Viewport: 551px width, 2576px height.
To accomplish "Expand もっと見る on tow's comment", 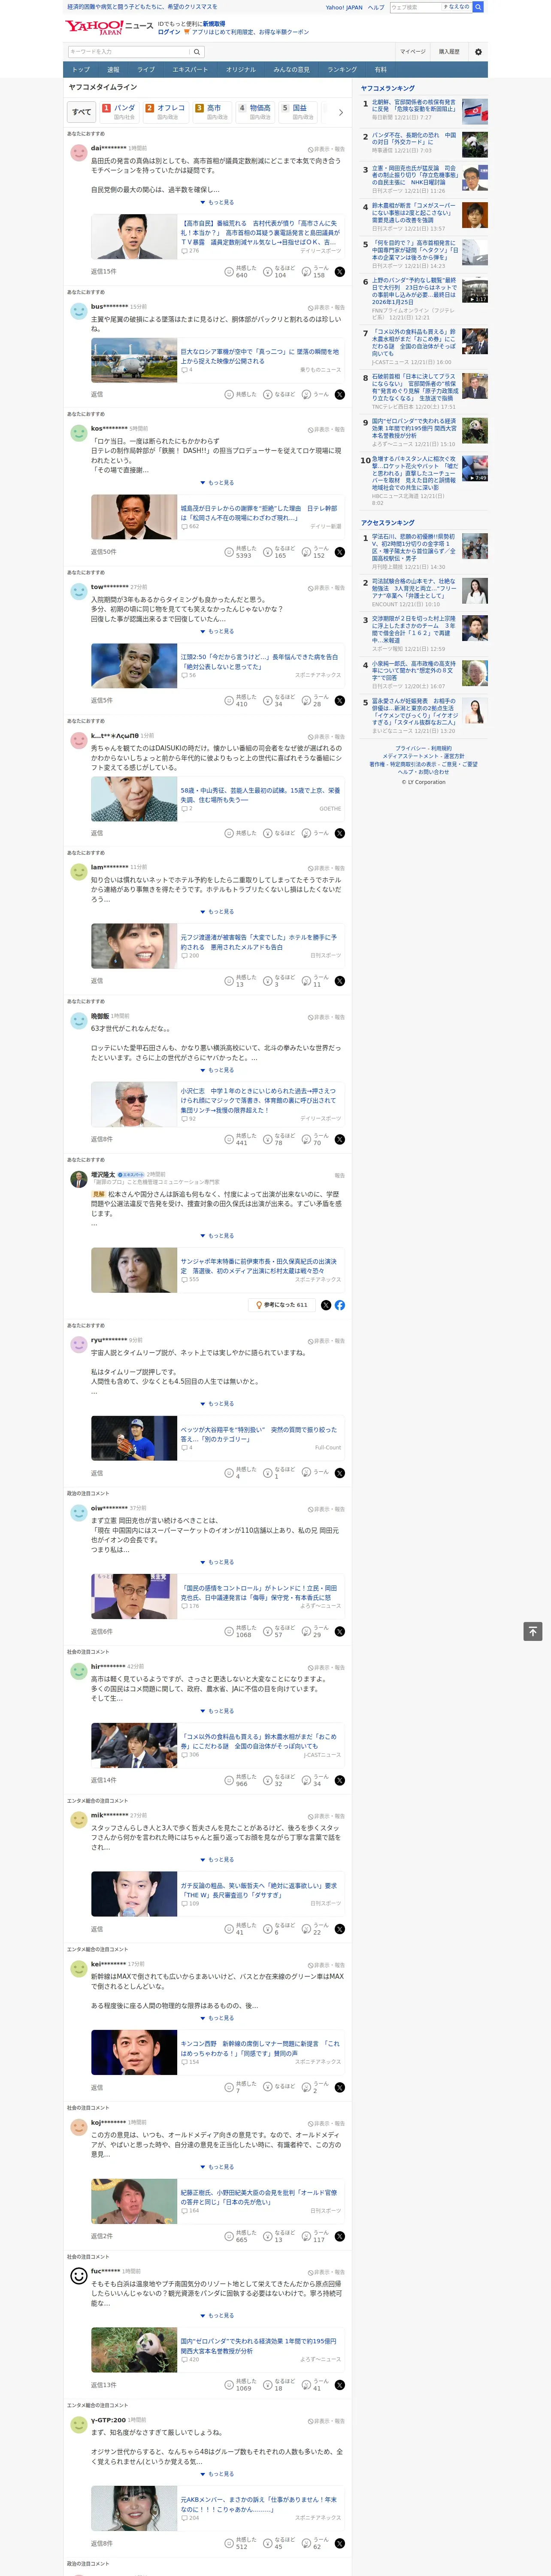I will click(x=217, y=631).
